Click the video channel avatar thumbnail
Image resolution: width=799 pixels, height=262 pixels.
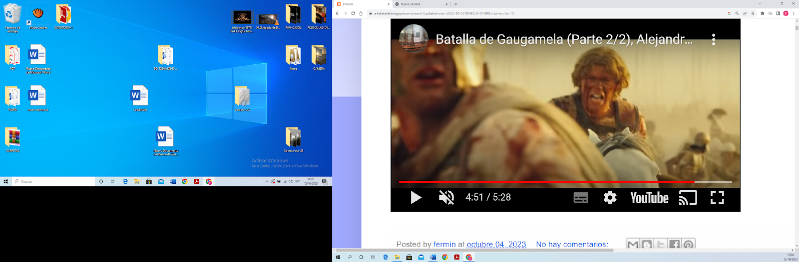pos(413,38)
